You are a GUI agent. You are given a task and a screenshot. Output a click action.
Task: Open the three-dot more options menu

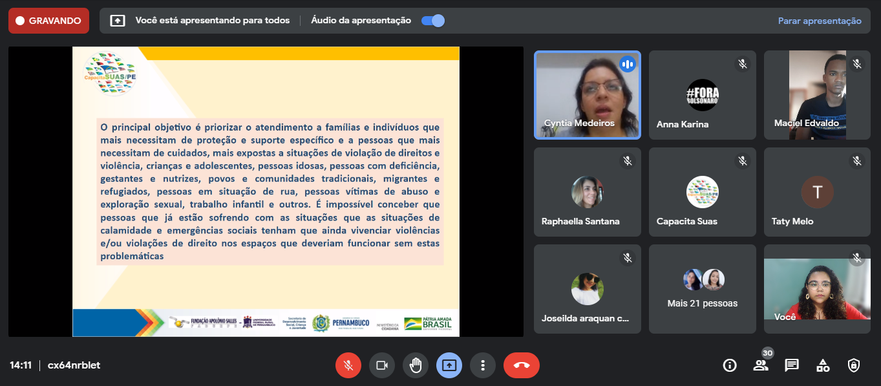[483, 365]
